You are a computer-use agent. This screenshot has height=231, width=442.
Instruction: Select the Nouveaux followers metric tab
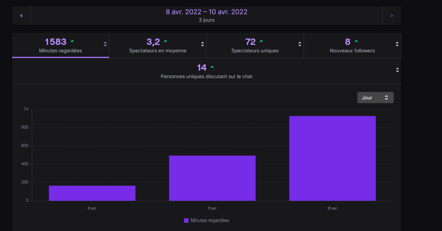pyautogui.click(x=352, y=45)
